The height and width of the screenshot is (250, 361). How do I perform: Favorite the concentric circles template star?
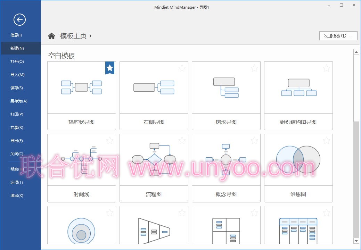109,212
